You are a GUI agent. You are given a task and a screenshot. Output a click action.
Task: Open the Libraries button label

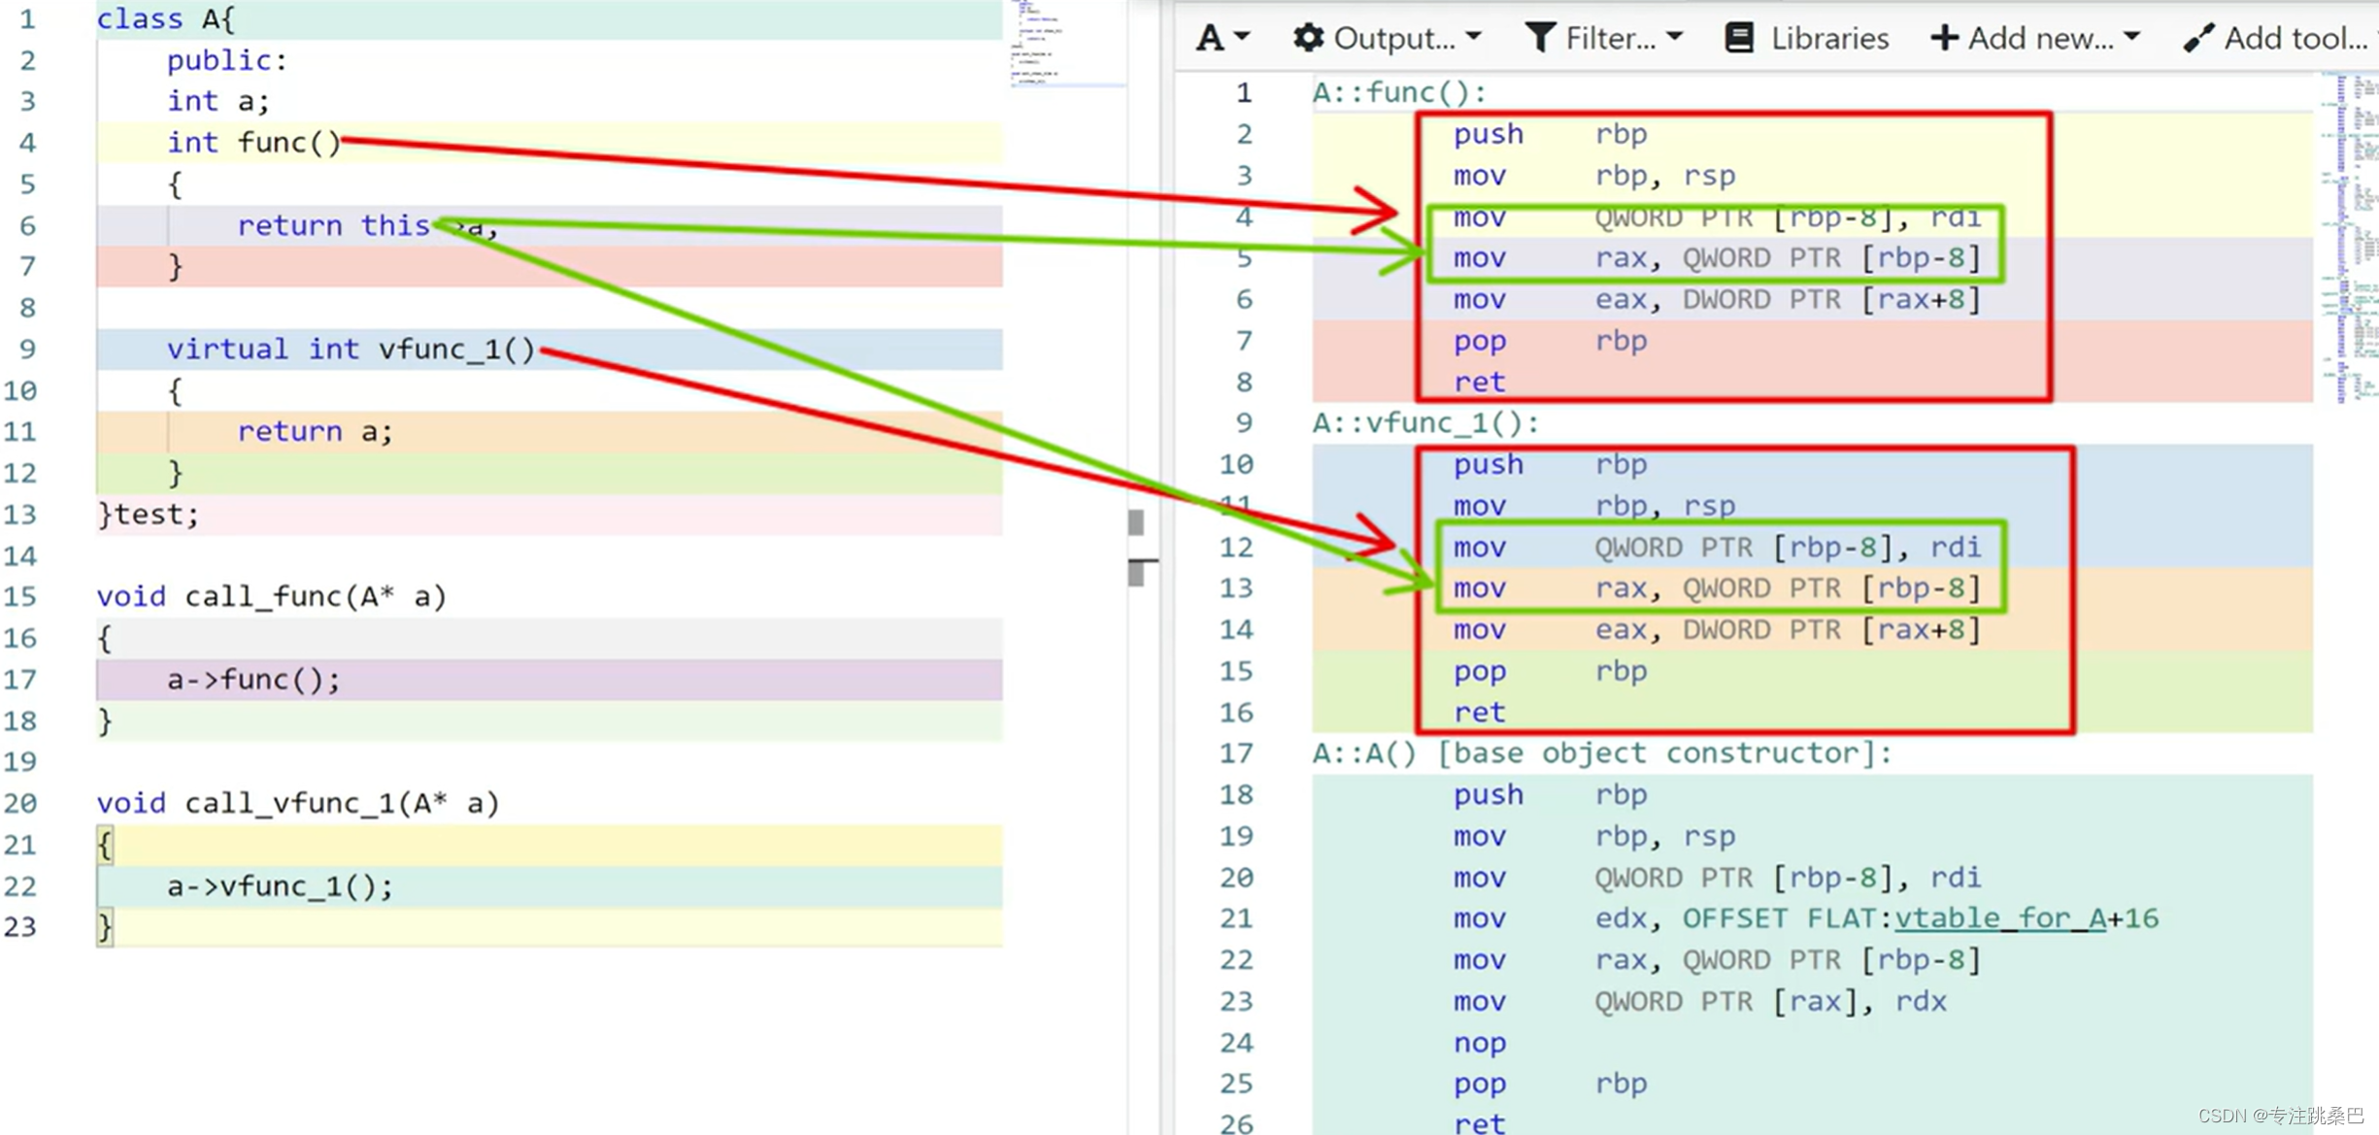pyautogui.click(x=1829, y=38)
